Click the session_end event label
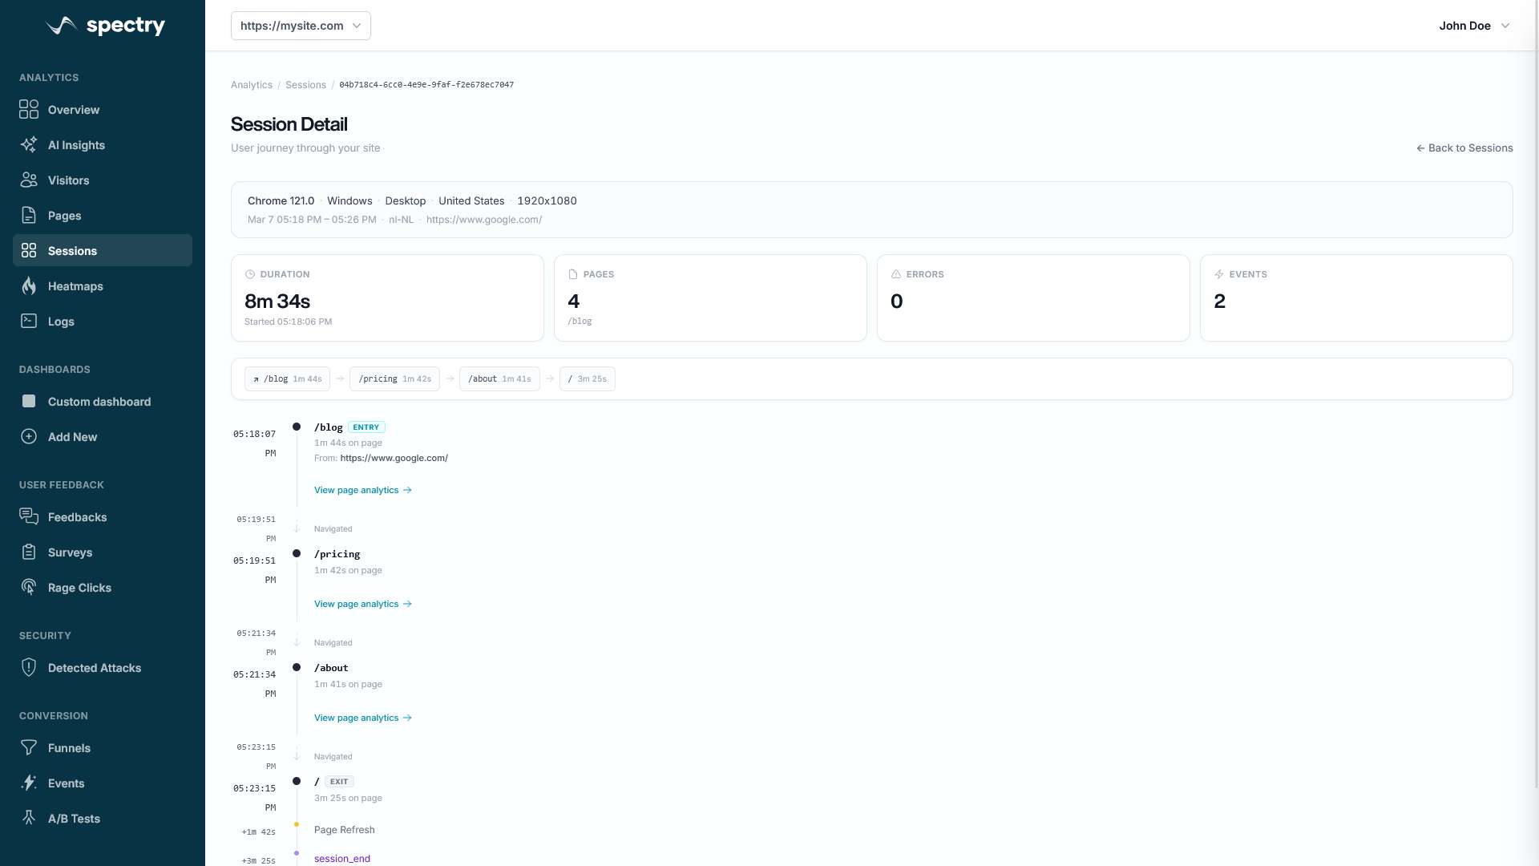This screenshot has width=1539, height=866. point(342,859)
